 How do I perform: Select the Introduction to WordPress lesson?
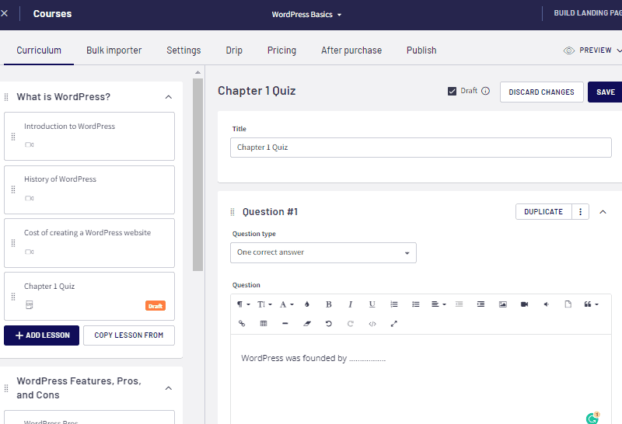(89, 137)
